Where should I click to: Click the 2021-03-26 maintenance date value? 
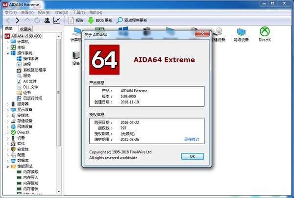pos(129,139)
